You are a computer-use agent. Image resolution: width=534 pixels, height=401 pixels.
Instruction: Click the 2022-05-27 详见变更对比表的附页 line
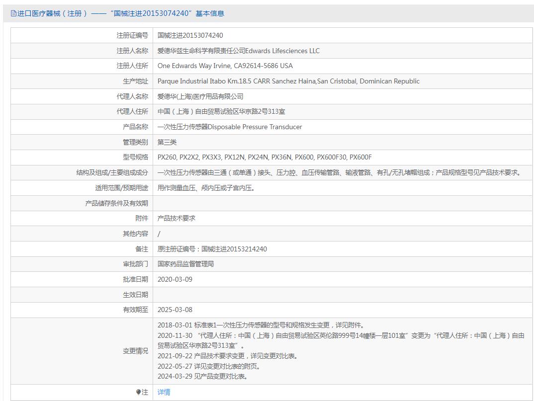(x=209, y=366)
